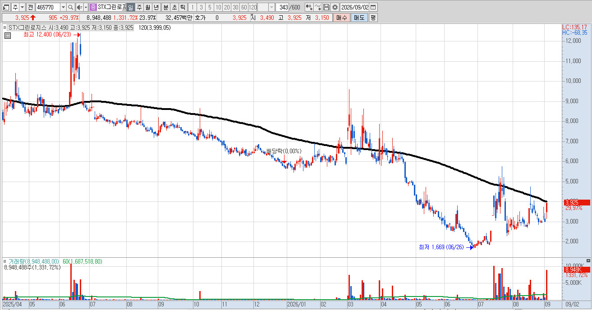Open the dropdown next to 주 selector

[22, 7]
